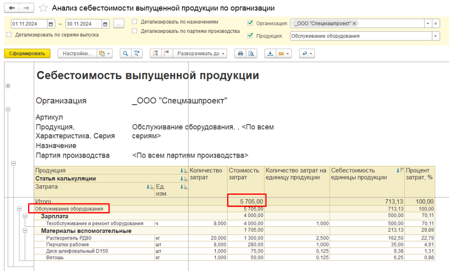449x271 pixels.
Task: Click the Итого unit cost 713,13
Action: (x=394, y=201)
